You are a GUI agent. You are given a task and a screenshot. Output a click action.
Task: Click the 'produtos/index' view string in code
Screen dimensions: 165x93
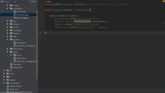click(86, 27)
